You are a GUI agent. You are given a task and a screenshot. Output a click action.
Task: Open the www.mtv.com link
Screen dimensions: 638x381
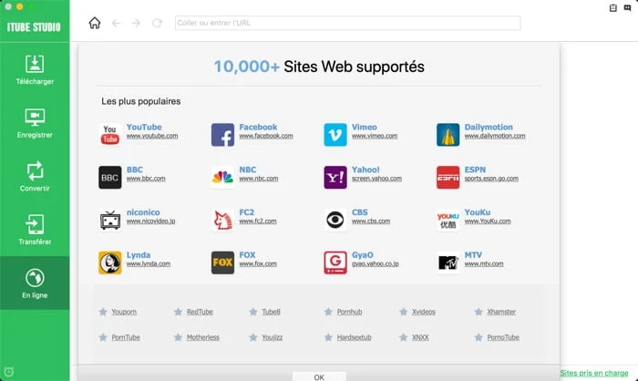point(484,264)
